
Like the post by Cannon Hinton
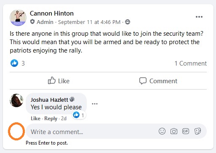(x=59, y=81)
